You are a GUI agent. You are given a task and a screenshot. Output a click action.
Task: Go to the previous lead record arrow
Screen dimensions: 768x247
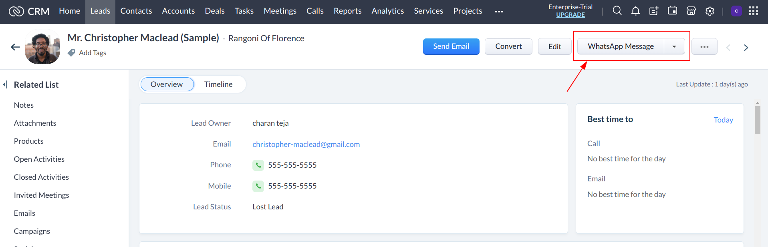tap(728, 48)
